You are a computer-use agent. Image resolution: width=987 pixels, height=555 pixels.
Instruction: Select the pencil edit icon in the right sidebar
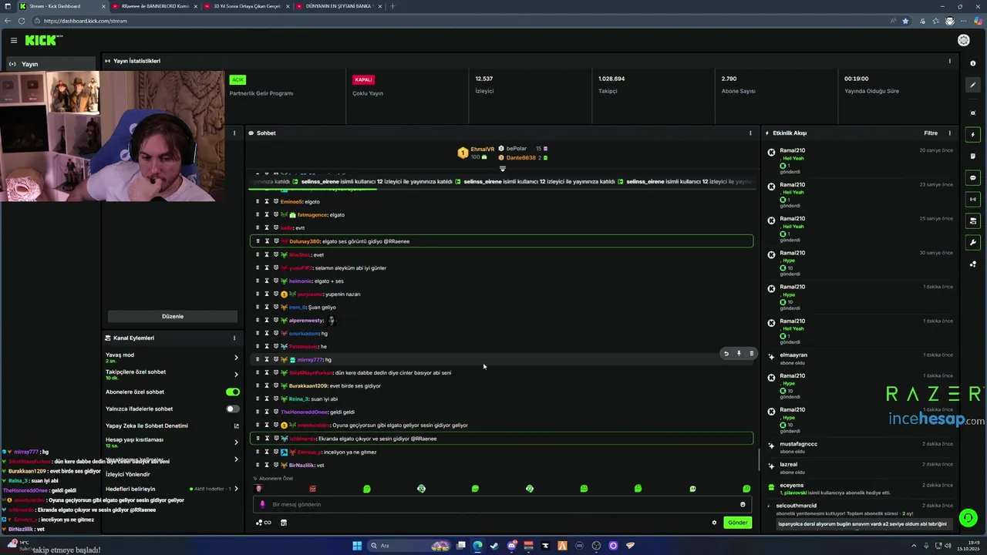coord(973,85)
